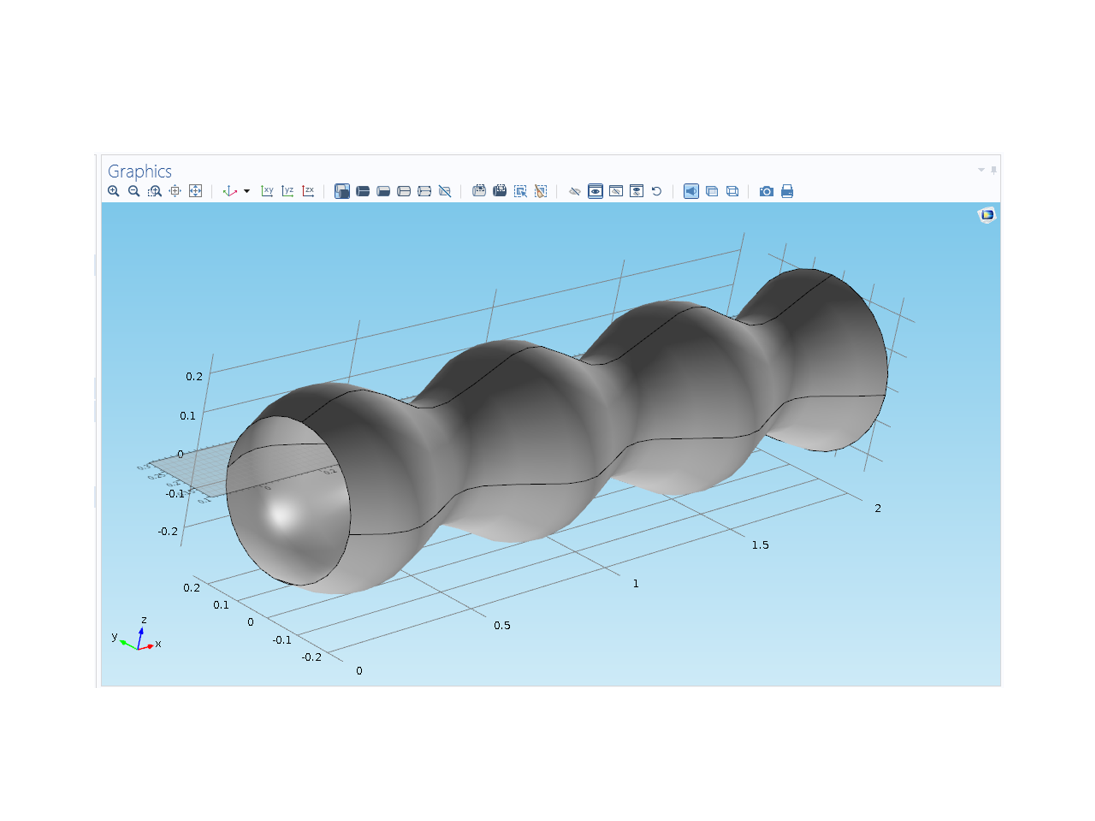Click the Zoom Out magnifier icon

[x=134, y=191]
